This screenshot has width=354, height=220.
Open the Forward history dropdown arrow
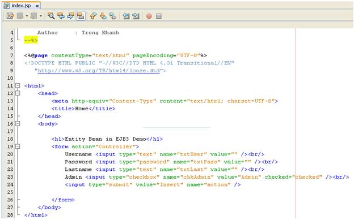pyautogui.click(x=41, y=16)
